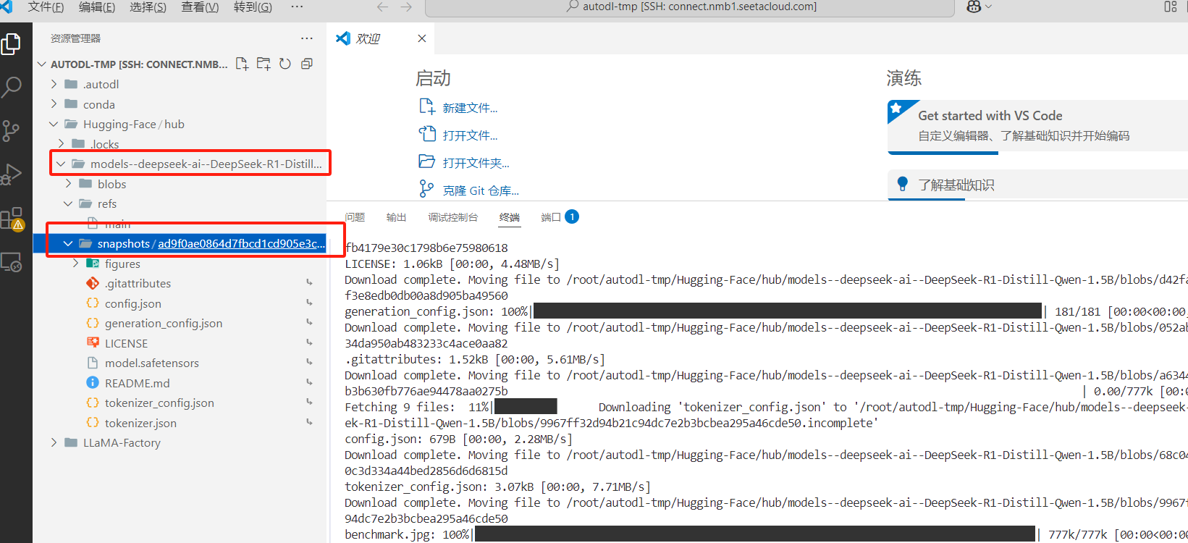Viewport: 1188px width, 543px height.
Task: Open Copilot menu in title bar
Action: point(979,7)
